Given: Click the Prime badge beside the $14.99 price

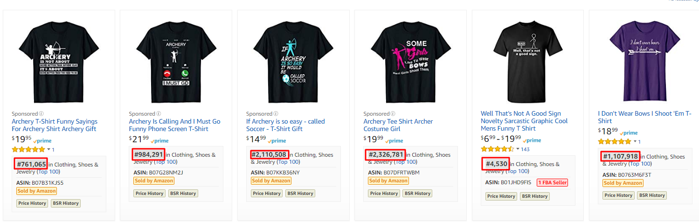Looking at the screenshot, I should click(277, 140).
